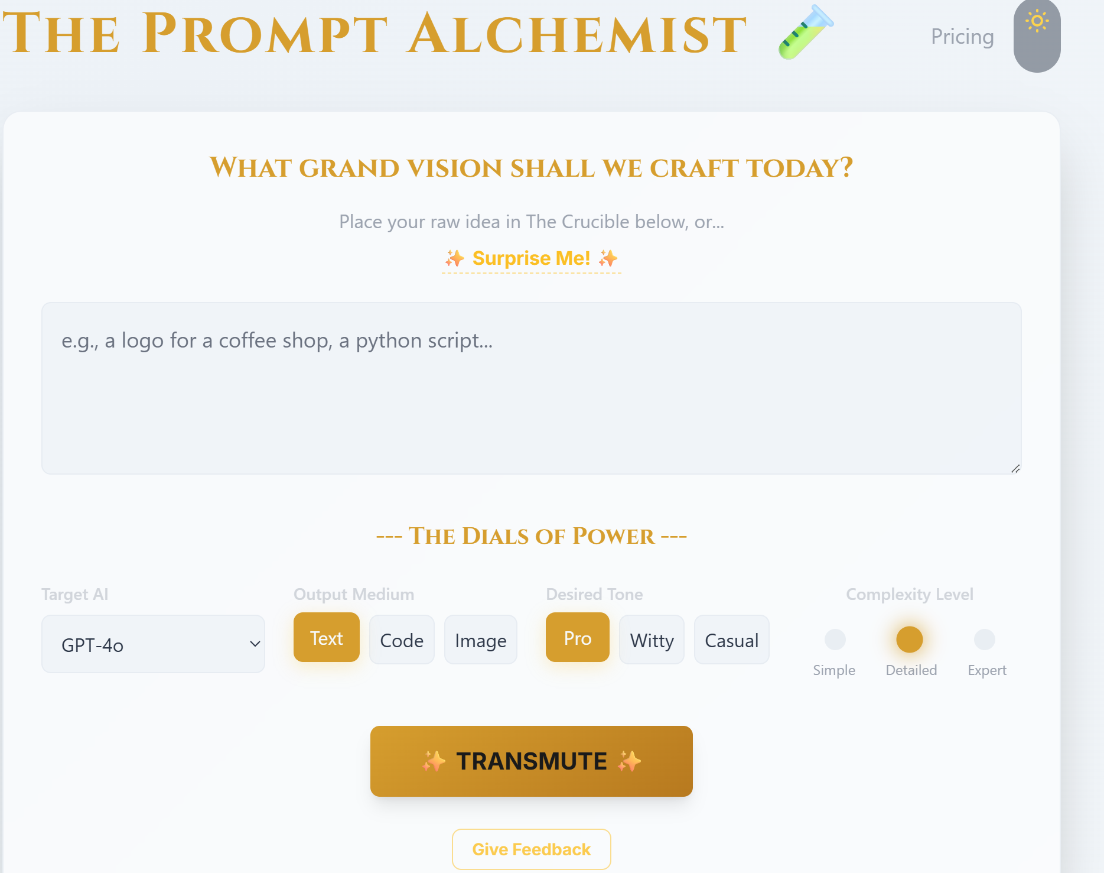The width and height of the screenshot is (1104, 873).
Task: Choose the Expert complexity dot
Action: [984, 640]
